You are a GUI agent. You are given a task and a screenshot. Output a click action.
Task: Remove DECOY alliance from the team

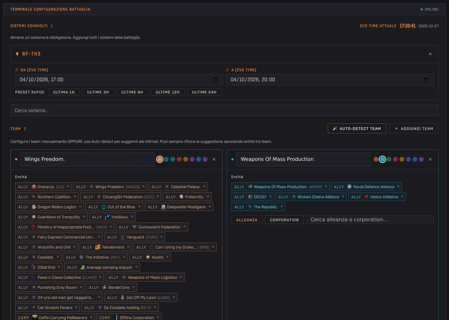click(x=271, y=197)
